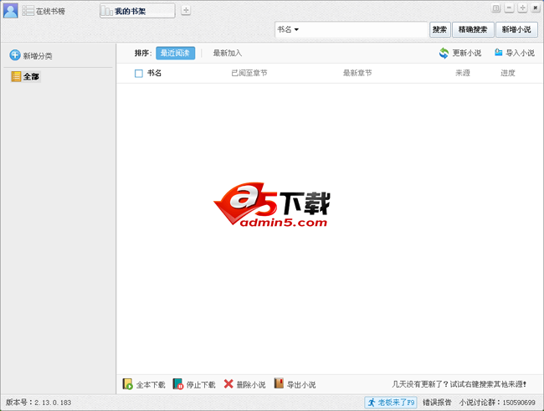Select the 全部 category in sidebar
The image size is (544, 411).
click(x=26, y=76)
